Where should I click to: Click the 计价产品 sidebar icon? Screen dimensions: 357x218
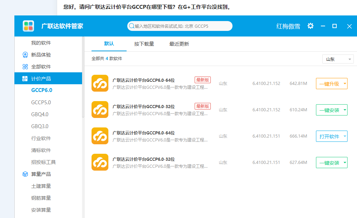(25, 79)
